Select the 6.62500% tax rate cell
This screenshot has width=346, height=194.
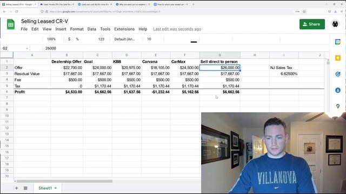tap(284, 74)
